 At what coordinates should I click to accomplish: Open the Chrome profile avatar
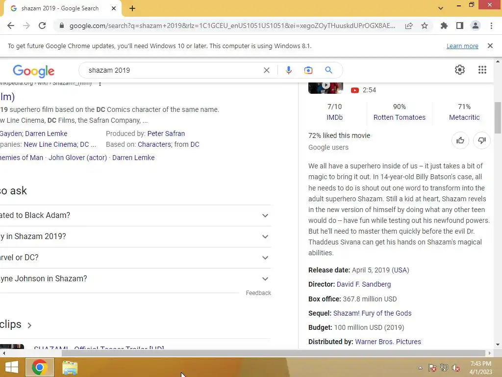(x=476, y=26)
